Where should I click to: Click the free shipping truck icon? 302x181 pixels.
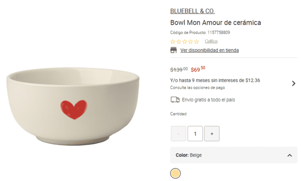pyautogui.click(x=175, y=100)
